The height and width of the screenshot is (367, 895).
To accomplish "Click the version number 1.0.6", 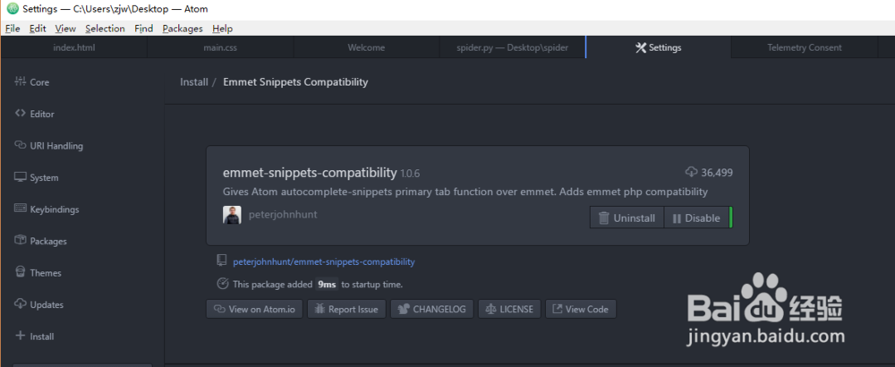I will [410, 174].
